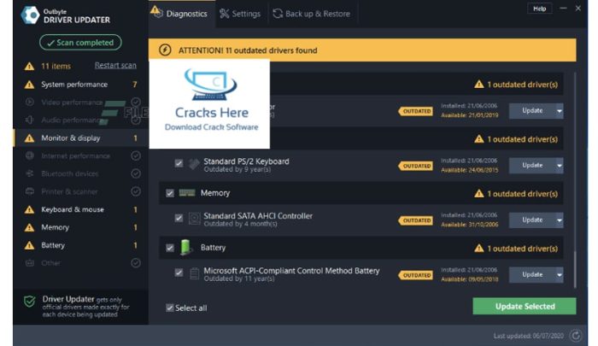This screenshot has width=598, height=346.
Task: Select Keyboard & mouse category
Action: (81, 209)
